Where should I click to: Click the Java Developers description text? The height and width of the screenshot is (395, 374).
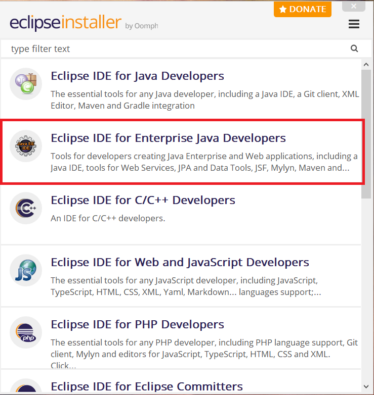tap(205, 100)
